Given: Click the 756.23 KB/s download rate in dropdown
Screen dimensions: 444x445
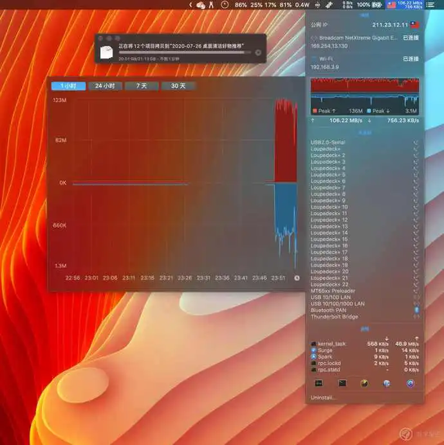Looking at the screenshot, I should point(403,120).
